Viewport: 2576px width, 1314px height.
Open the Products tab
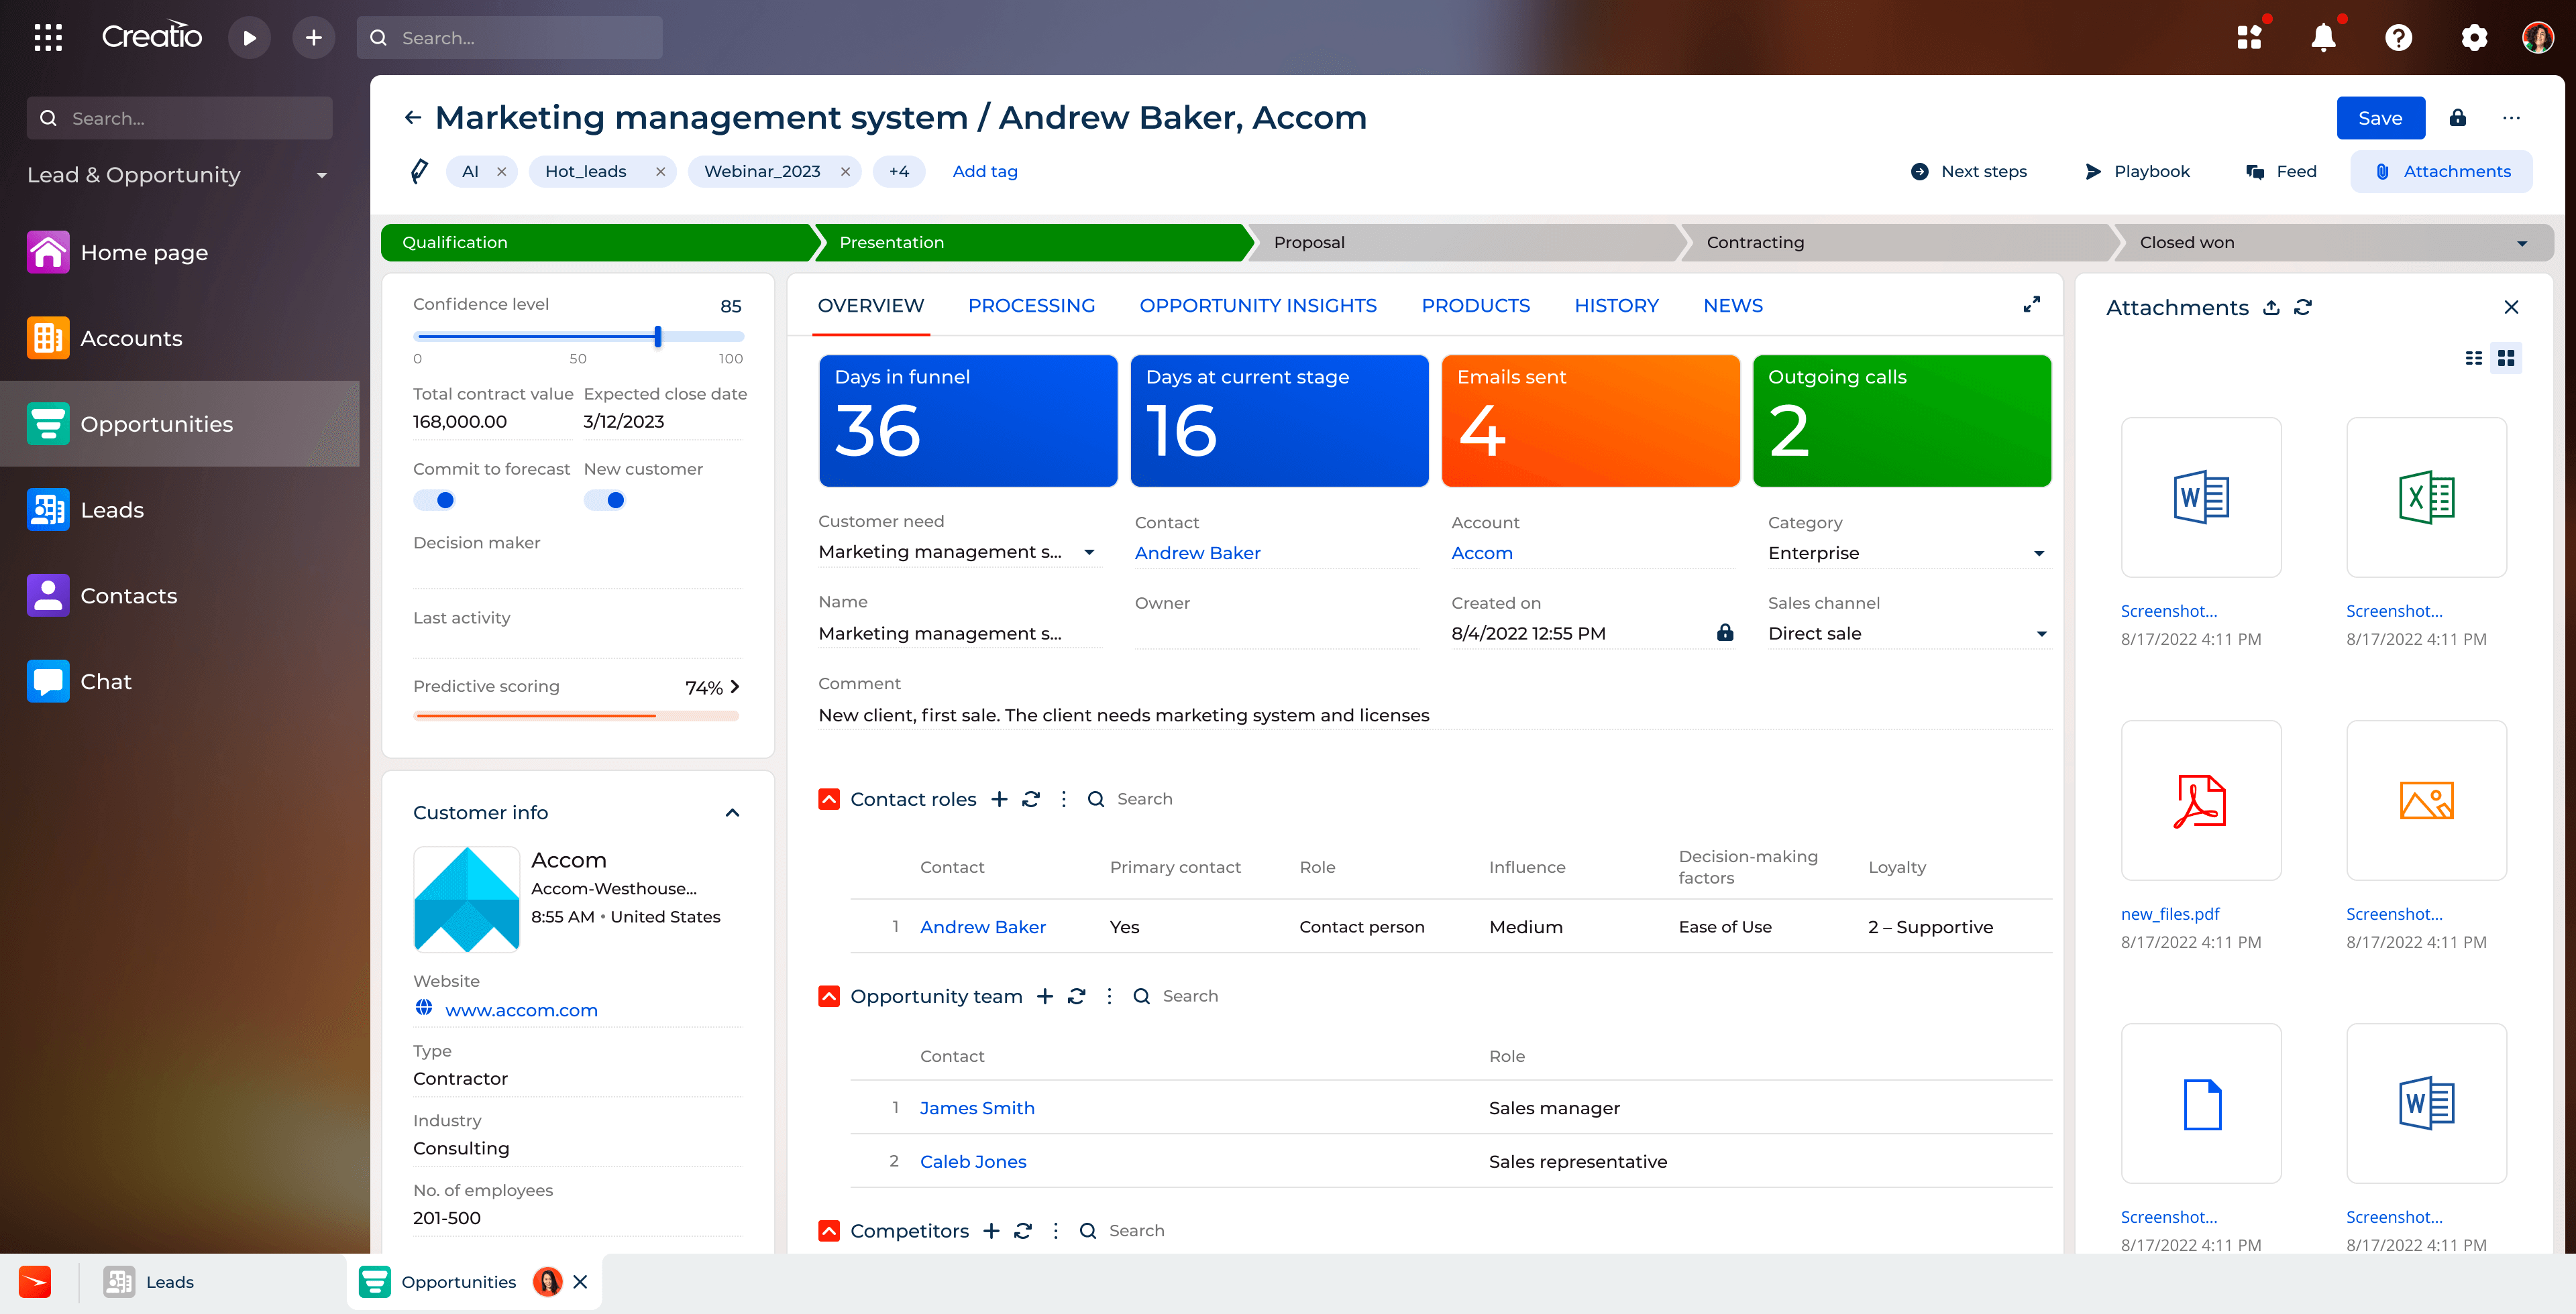click(x=1475, y=306)
